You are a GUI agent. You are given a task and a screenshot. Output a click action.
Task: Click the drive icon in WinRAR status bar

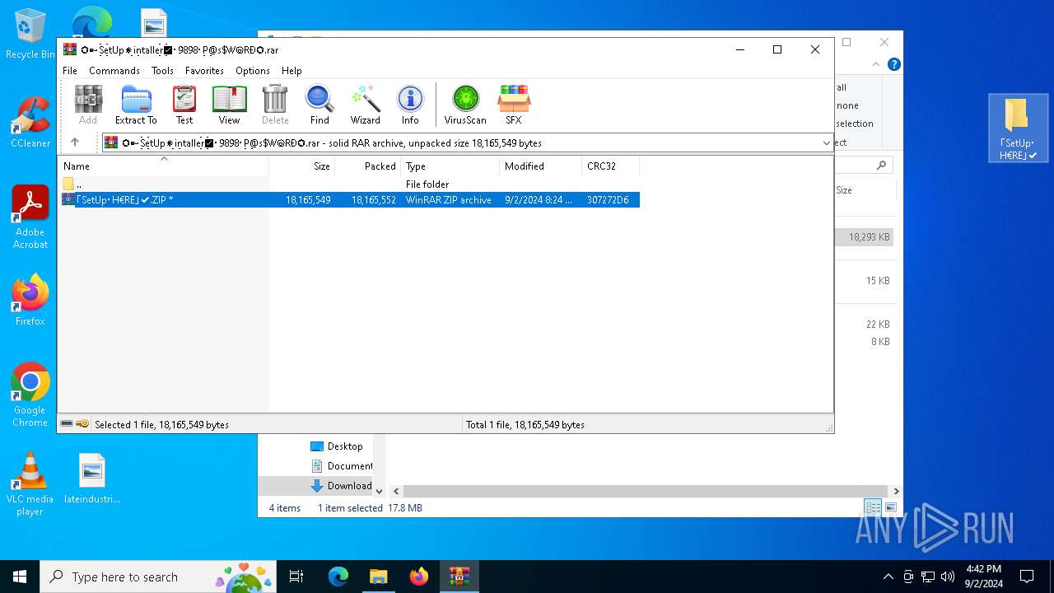67,424
